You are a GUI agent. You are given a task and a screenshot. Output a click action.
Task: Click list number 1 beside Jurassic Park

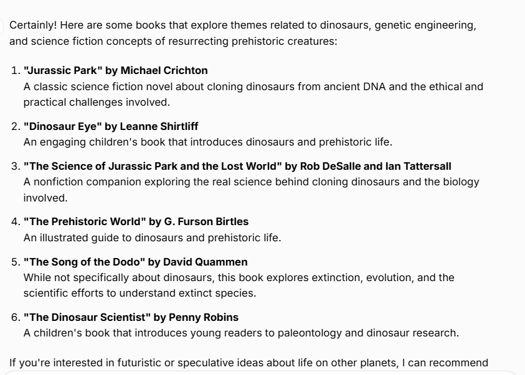[15, 70]
